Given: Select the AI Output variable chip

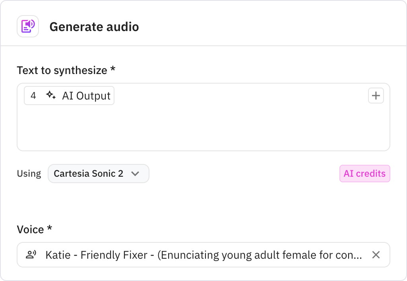Looking at the screenshot, I should tap(69, 95).
